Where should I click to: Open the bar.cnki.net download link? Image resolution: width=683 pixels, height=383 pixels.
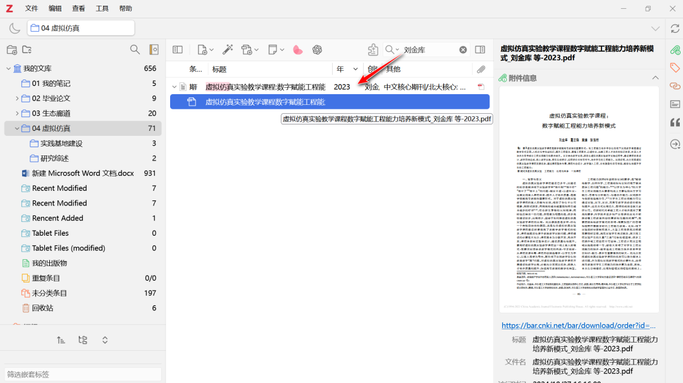pyautogui.click(x=579, y=325)
